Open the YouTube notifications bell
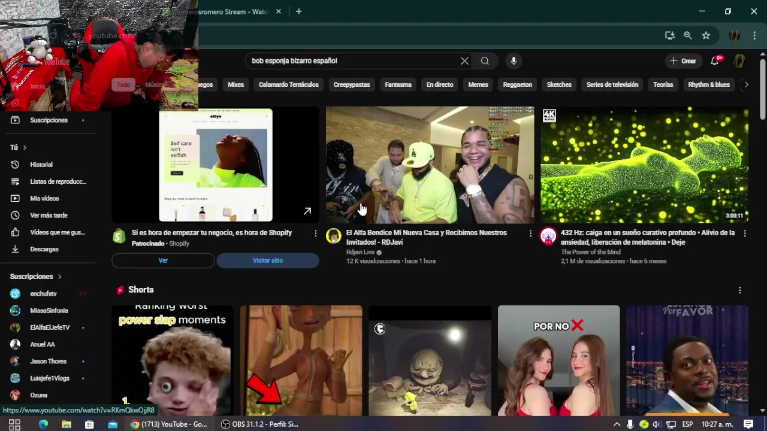Image resolution: width=767 pixels, height=431 pixels. pos(715,60)
